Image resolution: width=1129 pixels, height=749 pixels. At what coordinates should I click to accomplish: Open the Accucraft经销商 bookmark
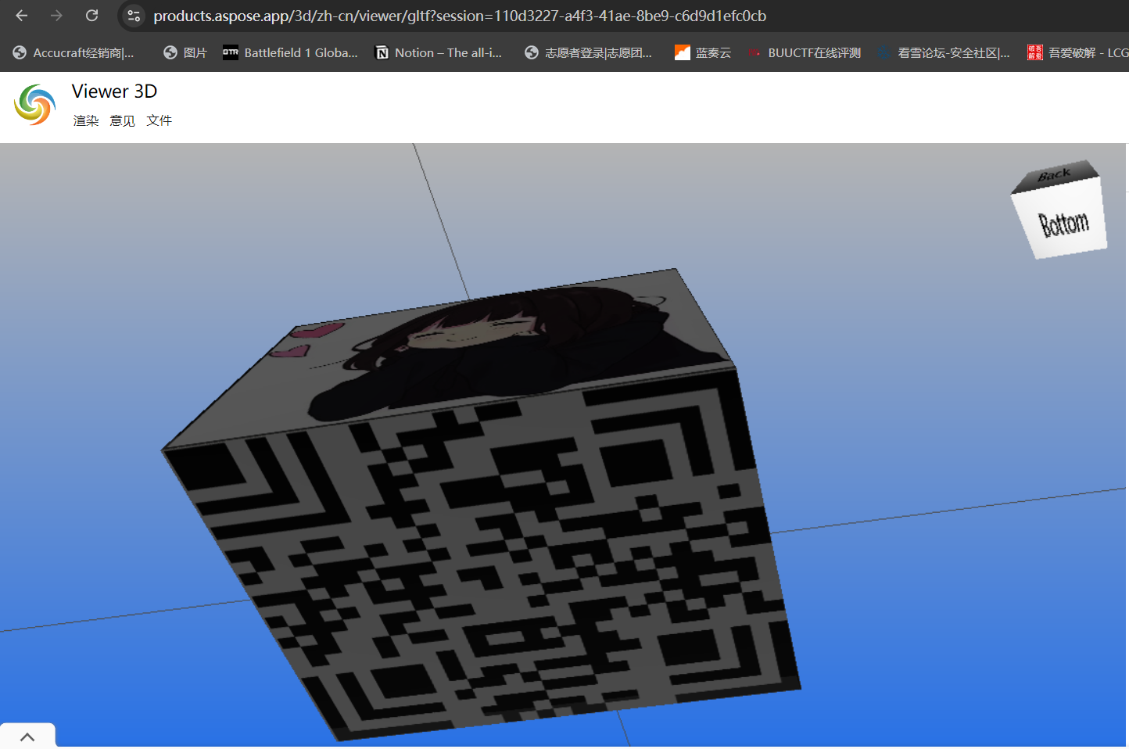tap(73, 52)
